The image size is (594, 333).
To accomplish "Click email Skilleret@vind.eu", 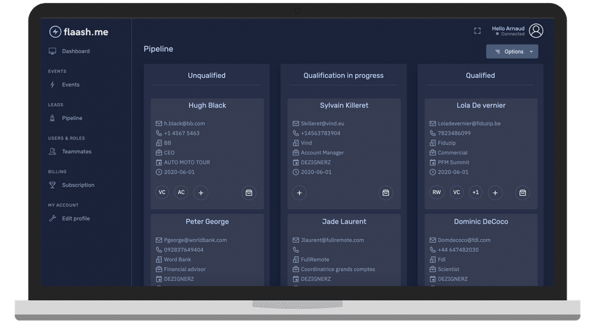I will tap(322, 124).
